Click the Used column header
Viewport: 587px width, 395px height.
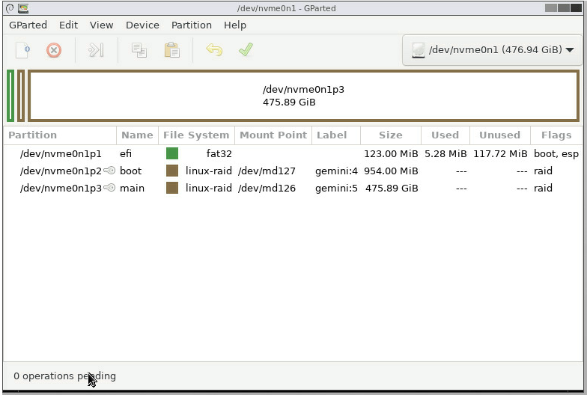[x=445, y=135]
